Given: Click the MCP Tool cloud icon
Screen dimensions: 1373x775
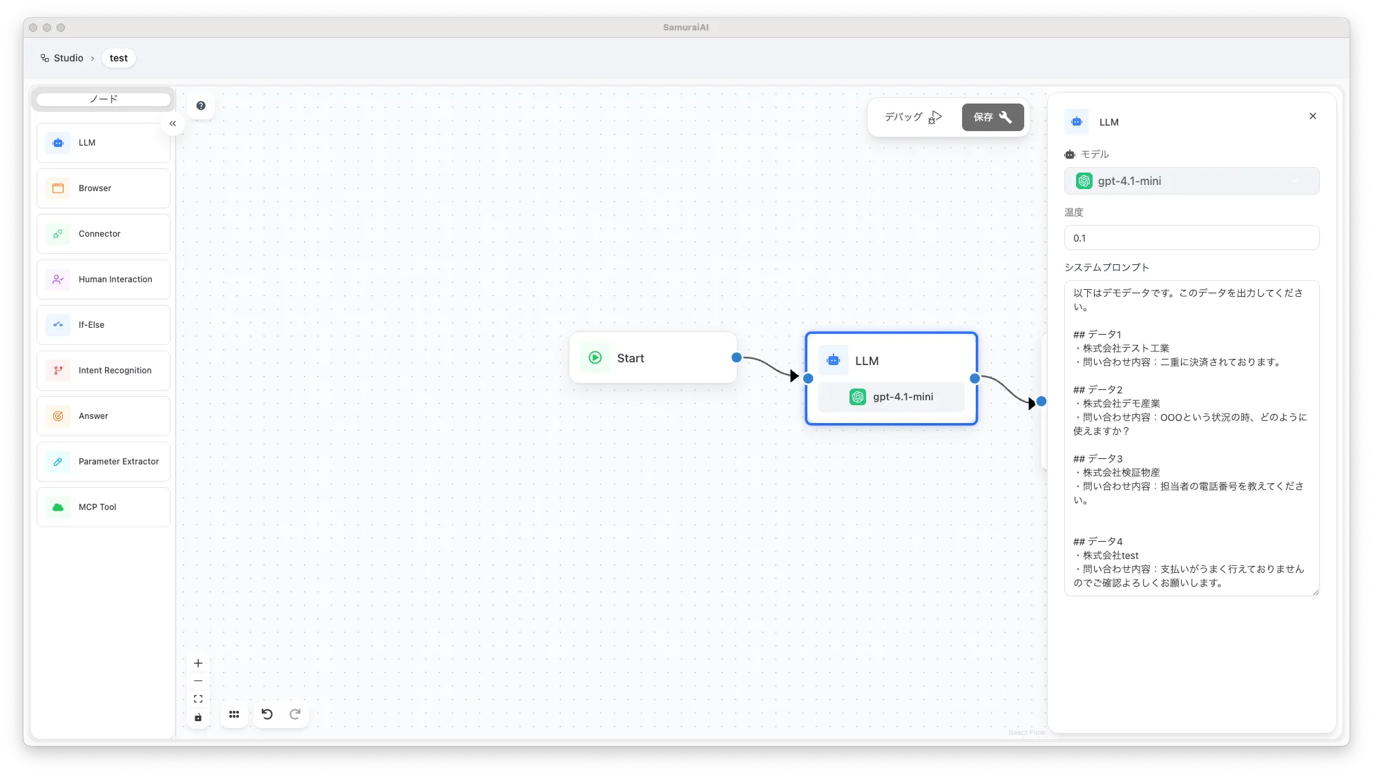Looking at the screenshot, I should 58,507.
